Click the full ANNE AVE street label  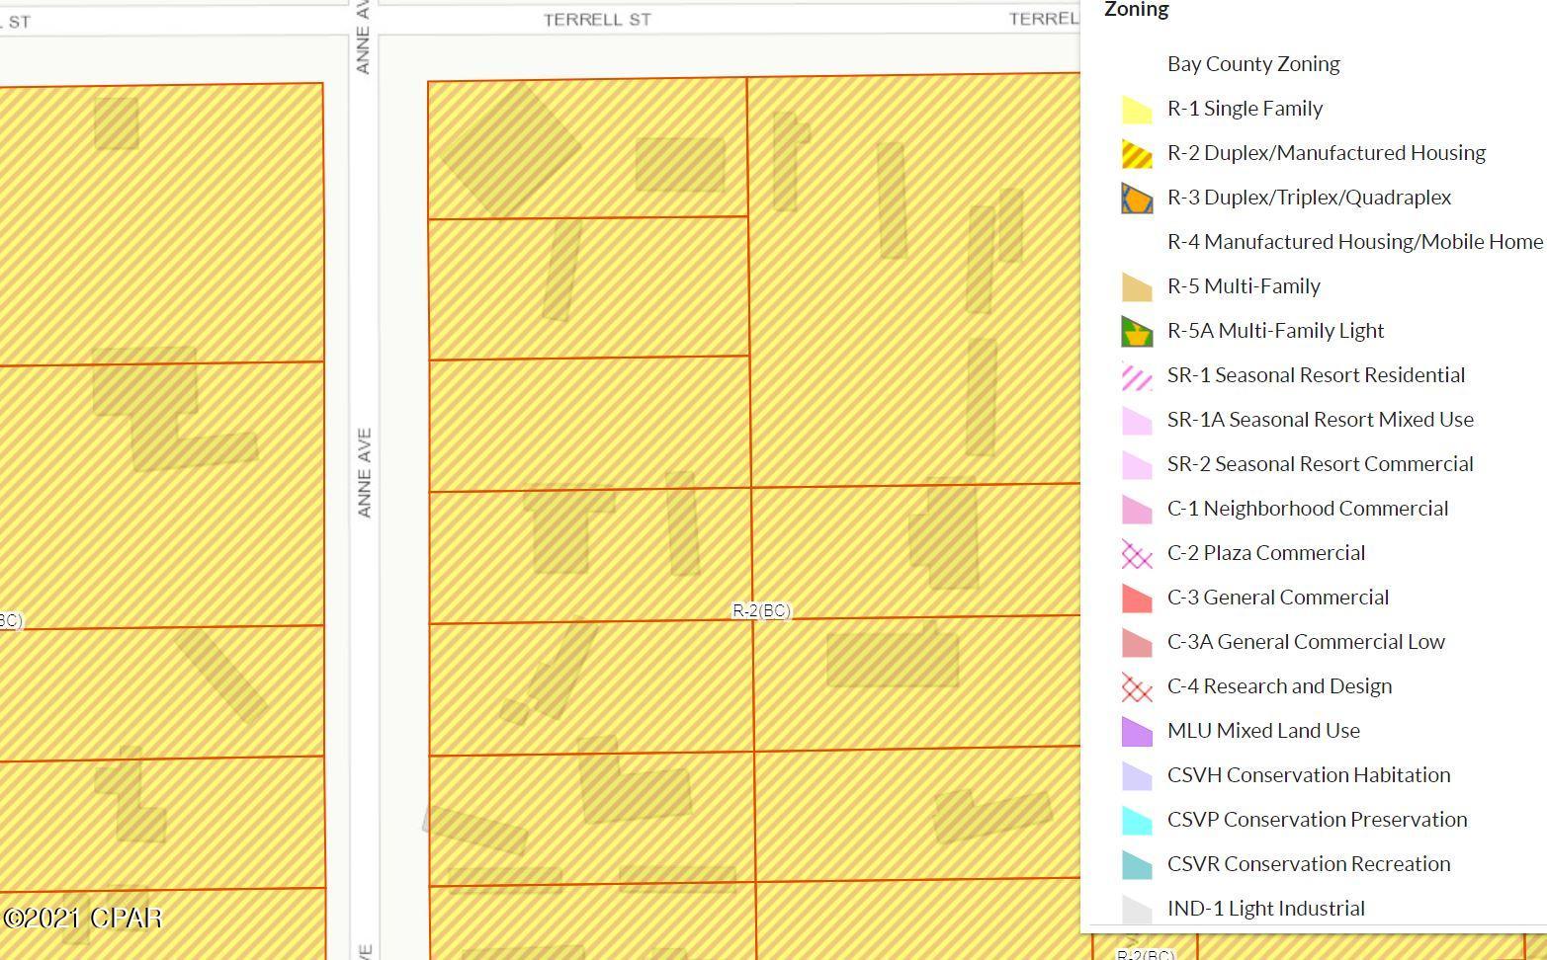[x=364, y=472]
